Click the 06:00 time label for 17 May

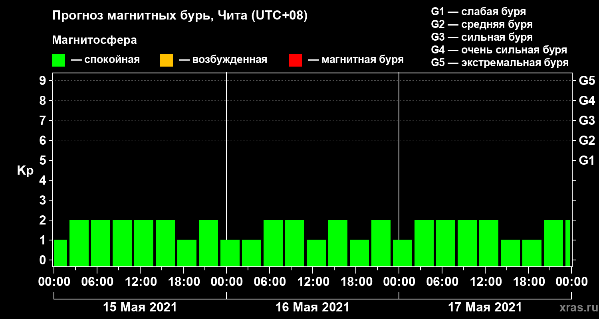[442, 282]
